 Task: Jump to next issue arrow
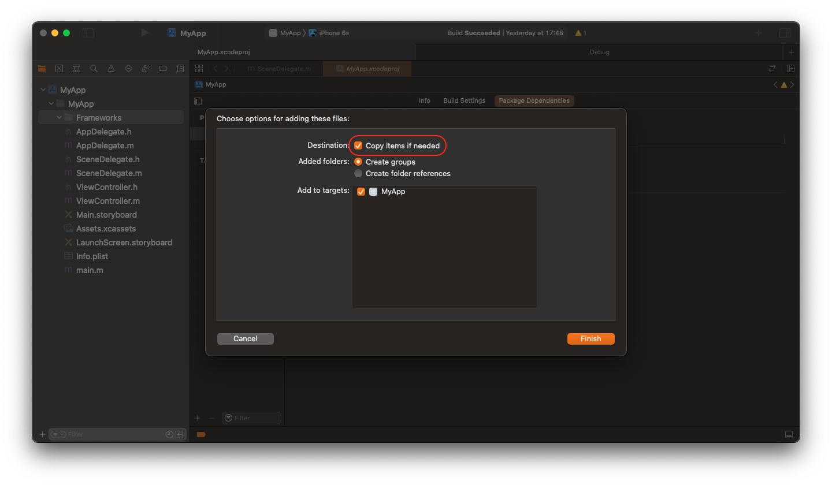(792, 85)
